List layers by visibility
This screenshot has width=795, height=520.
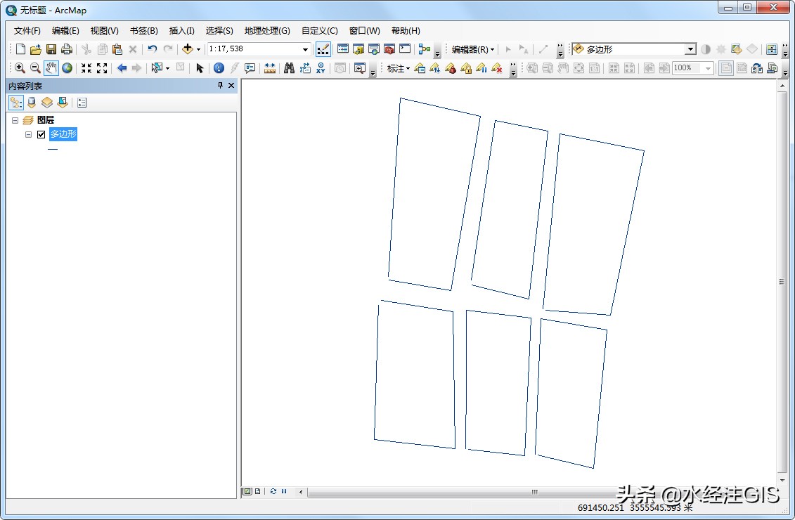pyautogui.click(x=46, y=103)
